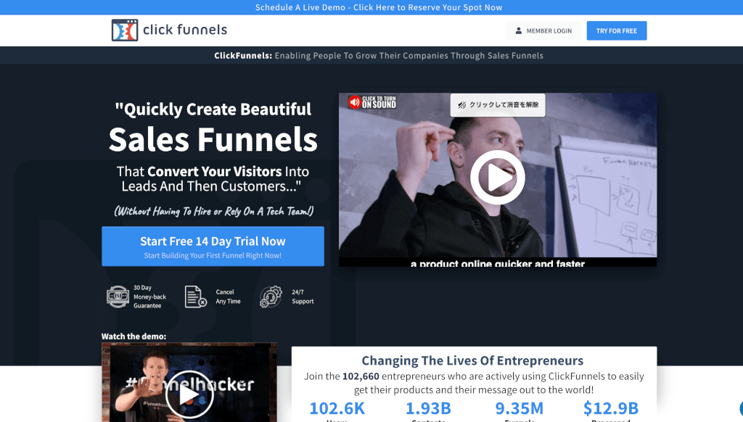Click the 'Sales Funnels' headline
The image size is (743, 422).
[x=213, y=140]
